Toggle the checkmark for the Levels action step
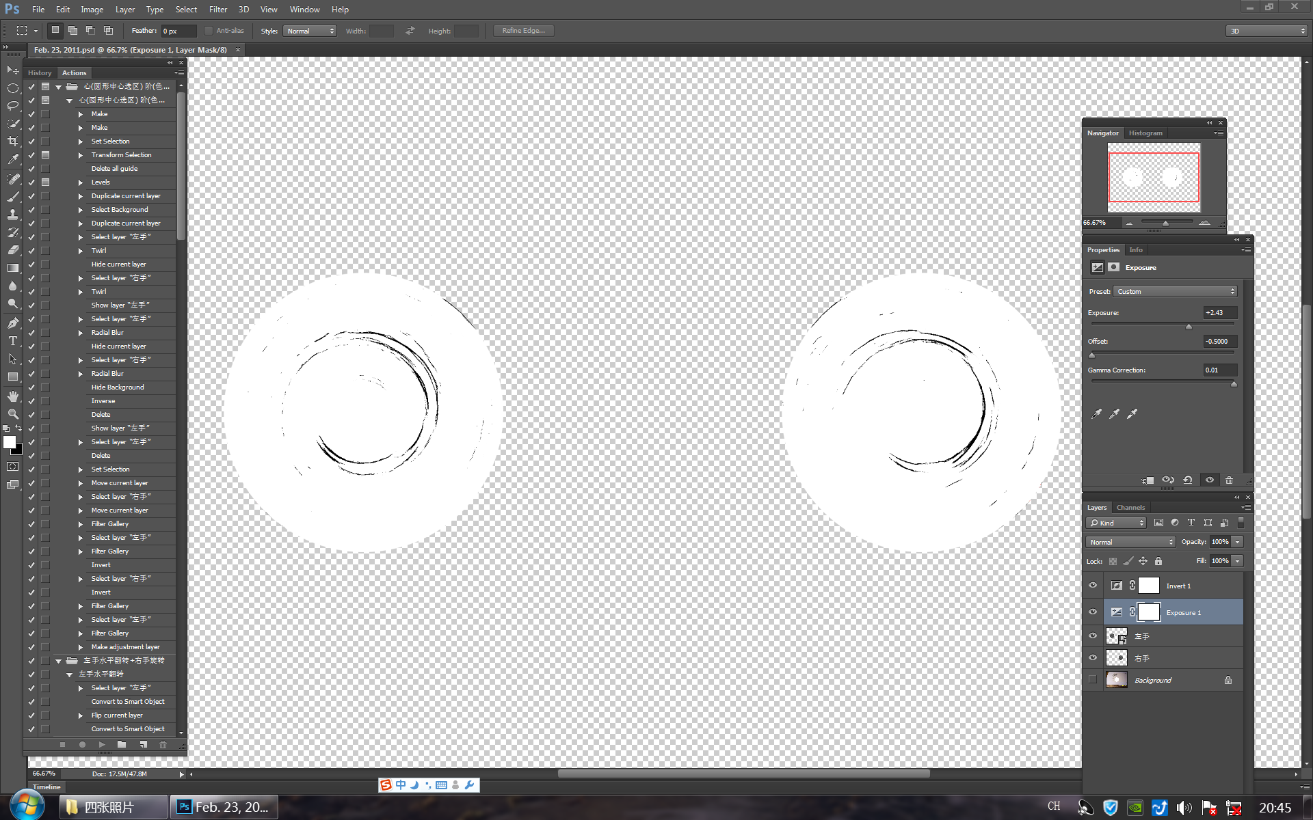Image resolution: width=1313 pixels, height=820 pixels. pyautogui.click(x=31, y=182)
